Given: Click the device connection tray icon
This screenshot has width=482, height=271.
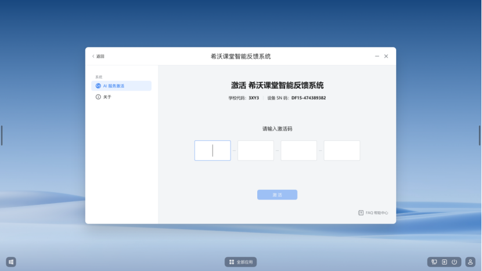Looking at the screenshot, I should pos(434,262).
